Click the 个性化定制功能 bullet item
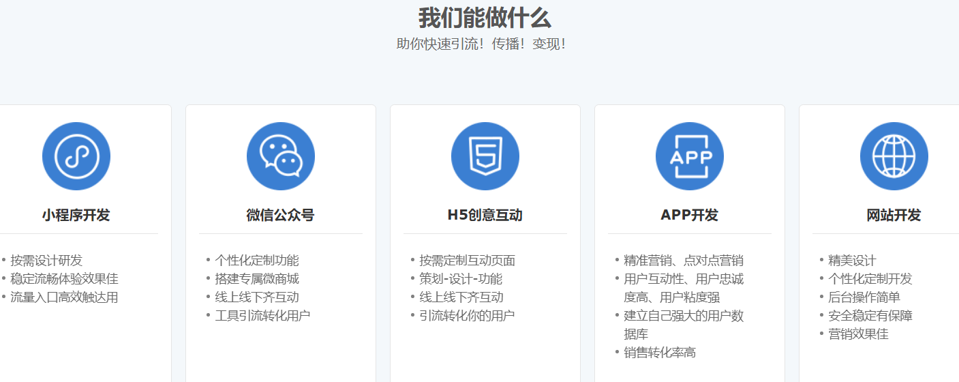Screen dimensions: 959x382 coord(257,261)
